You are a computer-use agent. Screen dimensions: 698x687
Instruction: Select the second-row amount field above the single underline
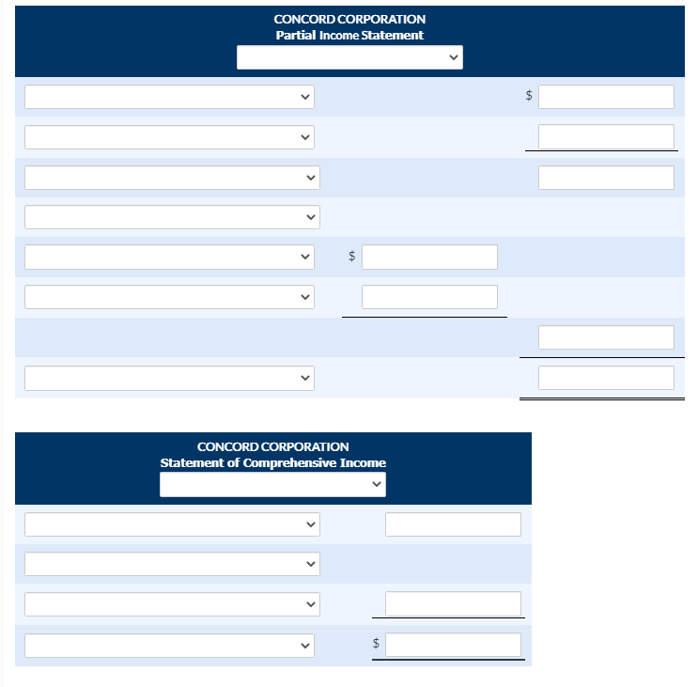click(606, 136)
